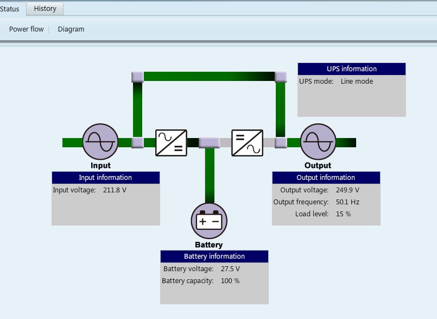Click the DC-to-AC inverter icon

point(248,143)
